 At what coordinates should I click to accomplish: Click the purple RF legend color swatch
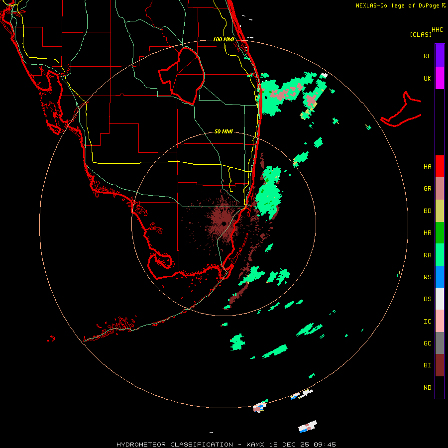(x=440, y=55)
